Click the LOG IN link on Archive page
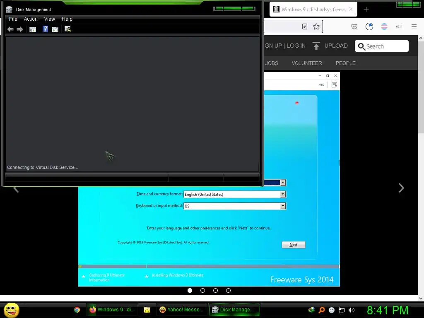The height and width of the screenshot is (318, 424). click(296, 46)
